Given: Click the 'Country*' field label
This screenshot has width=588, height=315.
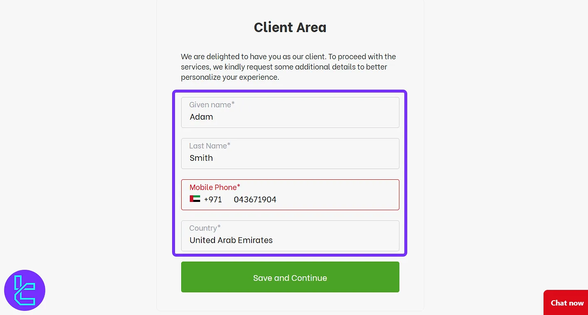Looking at the screenshot, I should click(205, 228).
